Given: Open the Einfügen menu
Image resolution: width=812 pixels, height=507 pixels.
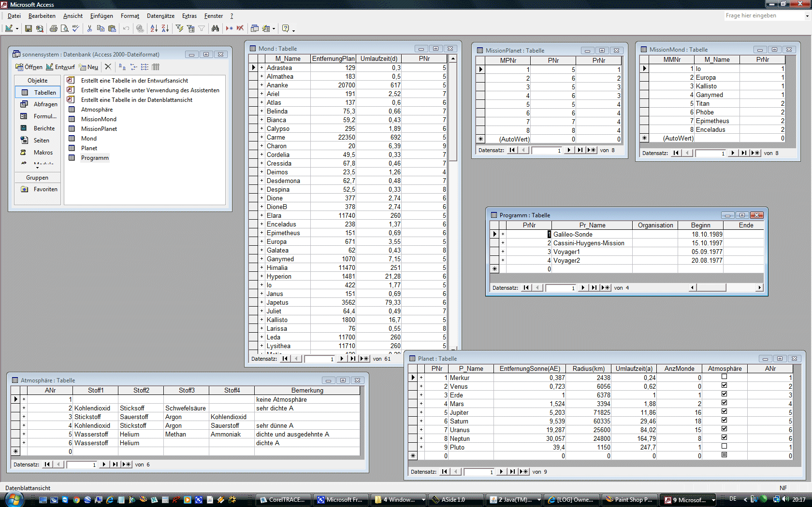Looking at the screenshot, I should (x=101, y=16).
